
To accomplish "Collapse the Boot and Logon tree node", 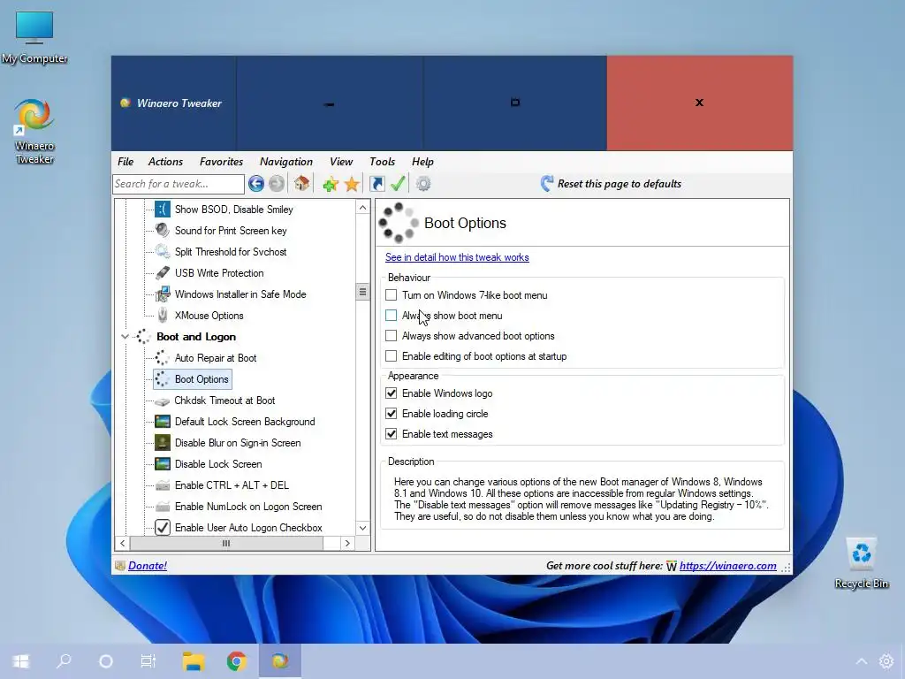I will [125, 337].
